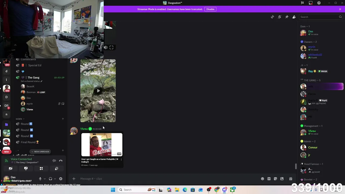The width and height of the screenshot is (345, 194).
Task: Start sharing your screen
Action: tap(26, 168)
